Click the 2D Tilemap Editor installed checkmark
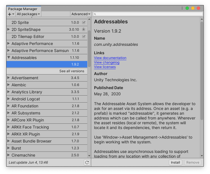 coord(84,36)
